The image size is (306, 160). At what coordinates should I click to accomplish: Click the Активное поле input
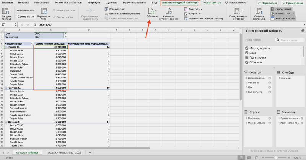point(26,16)
